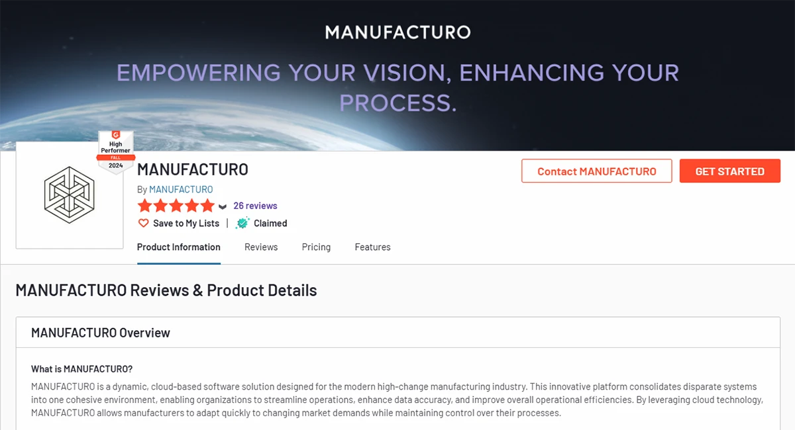Image resolution: width=795 pixels, height=430 pixels.
Task: Click the fifth orange rating star
Action: (x=207, y=206)
